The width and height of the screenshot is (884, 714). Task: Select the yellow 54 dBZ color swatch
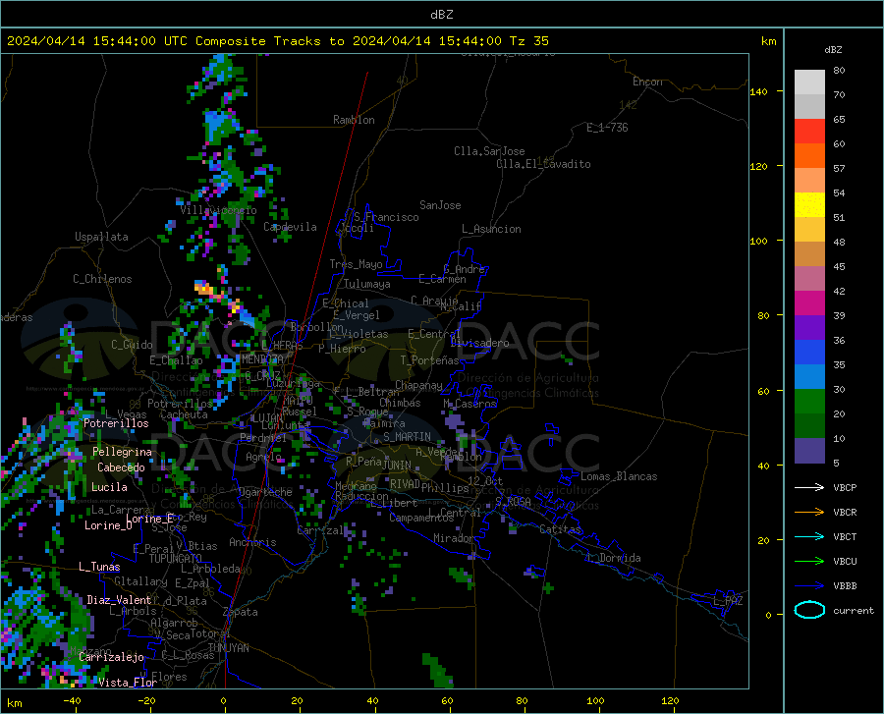(x=809, y=204)
